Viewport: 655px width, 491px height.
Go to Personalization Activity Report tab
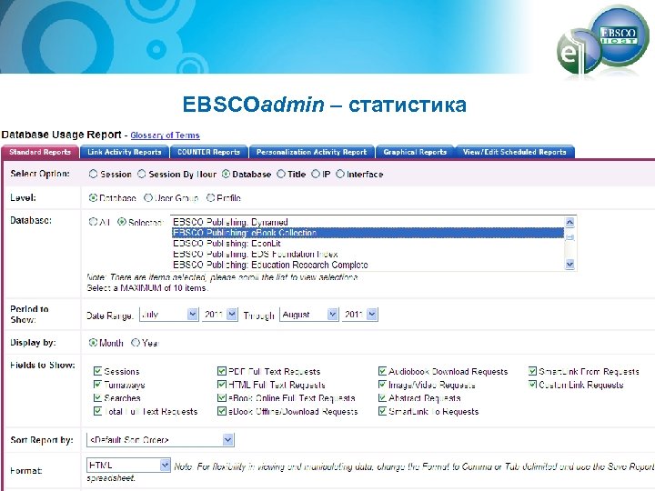312,152
